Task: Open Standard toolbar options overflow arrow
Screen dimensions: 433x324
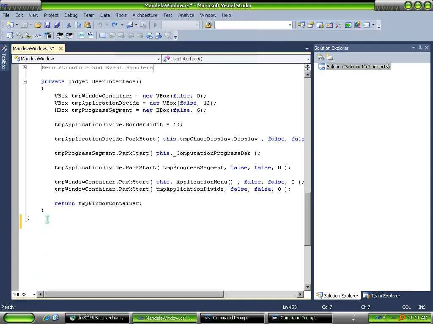Action: click(x=379, y=26)
